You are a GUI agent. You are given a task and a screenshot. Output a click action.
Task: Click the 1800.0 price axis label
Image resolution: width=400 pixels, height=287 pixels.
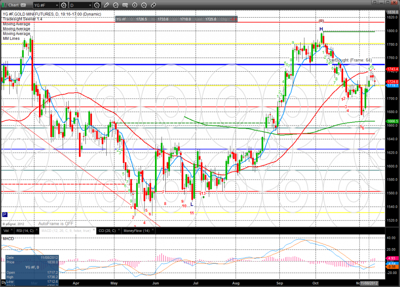pyautogui.click(x=393, y=31)
